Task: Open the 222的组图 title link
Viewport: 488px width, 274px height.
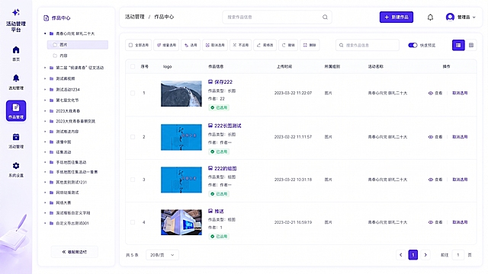Action: [226, 168]
